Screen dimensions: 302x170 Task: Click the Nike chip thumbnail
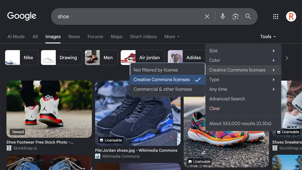point(13,57)
